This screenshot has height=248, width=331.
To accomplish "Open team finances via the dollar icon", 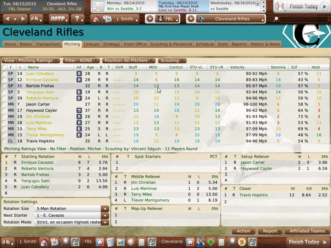I will (x=241, y=242).
